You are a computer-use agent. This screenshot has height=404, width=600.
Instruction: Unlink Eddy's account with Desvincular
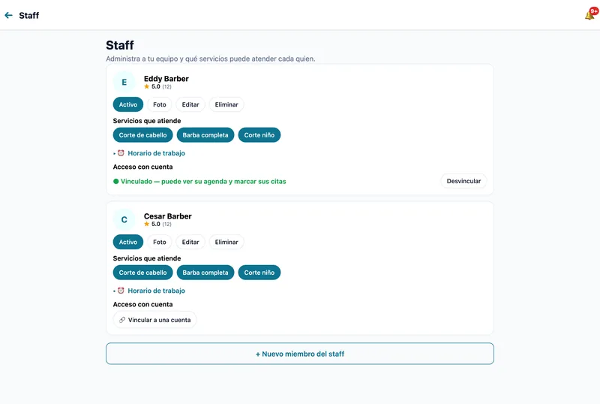[x=463, y=181]
